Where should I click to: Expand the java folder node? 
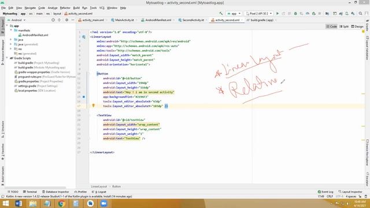(x=11, y=40)
